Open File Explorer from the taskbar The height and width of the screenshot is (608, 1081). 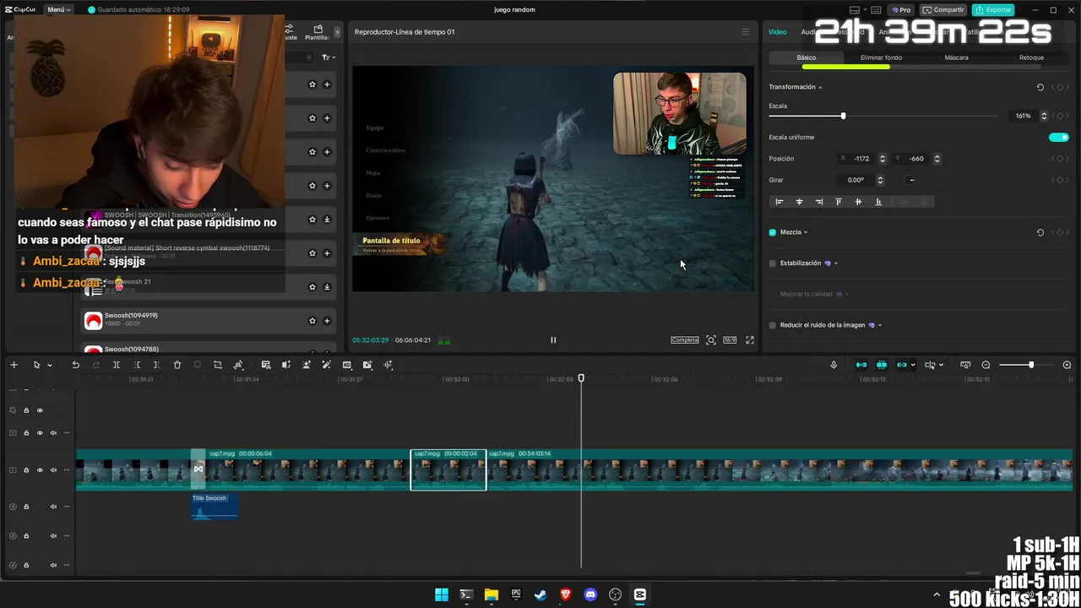[x=492, y=594]
